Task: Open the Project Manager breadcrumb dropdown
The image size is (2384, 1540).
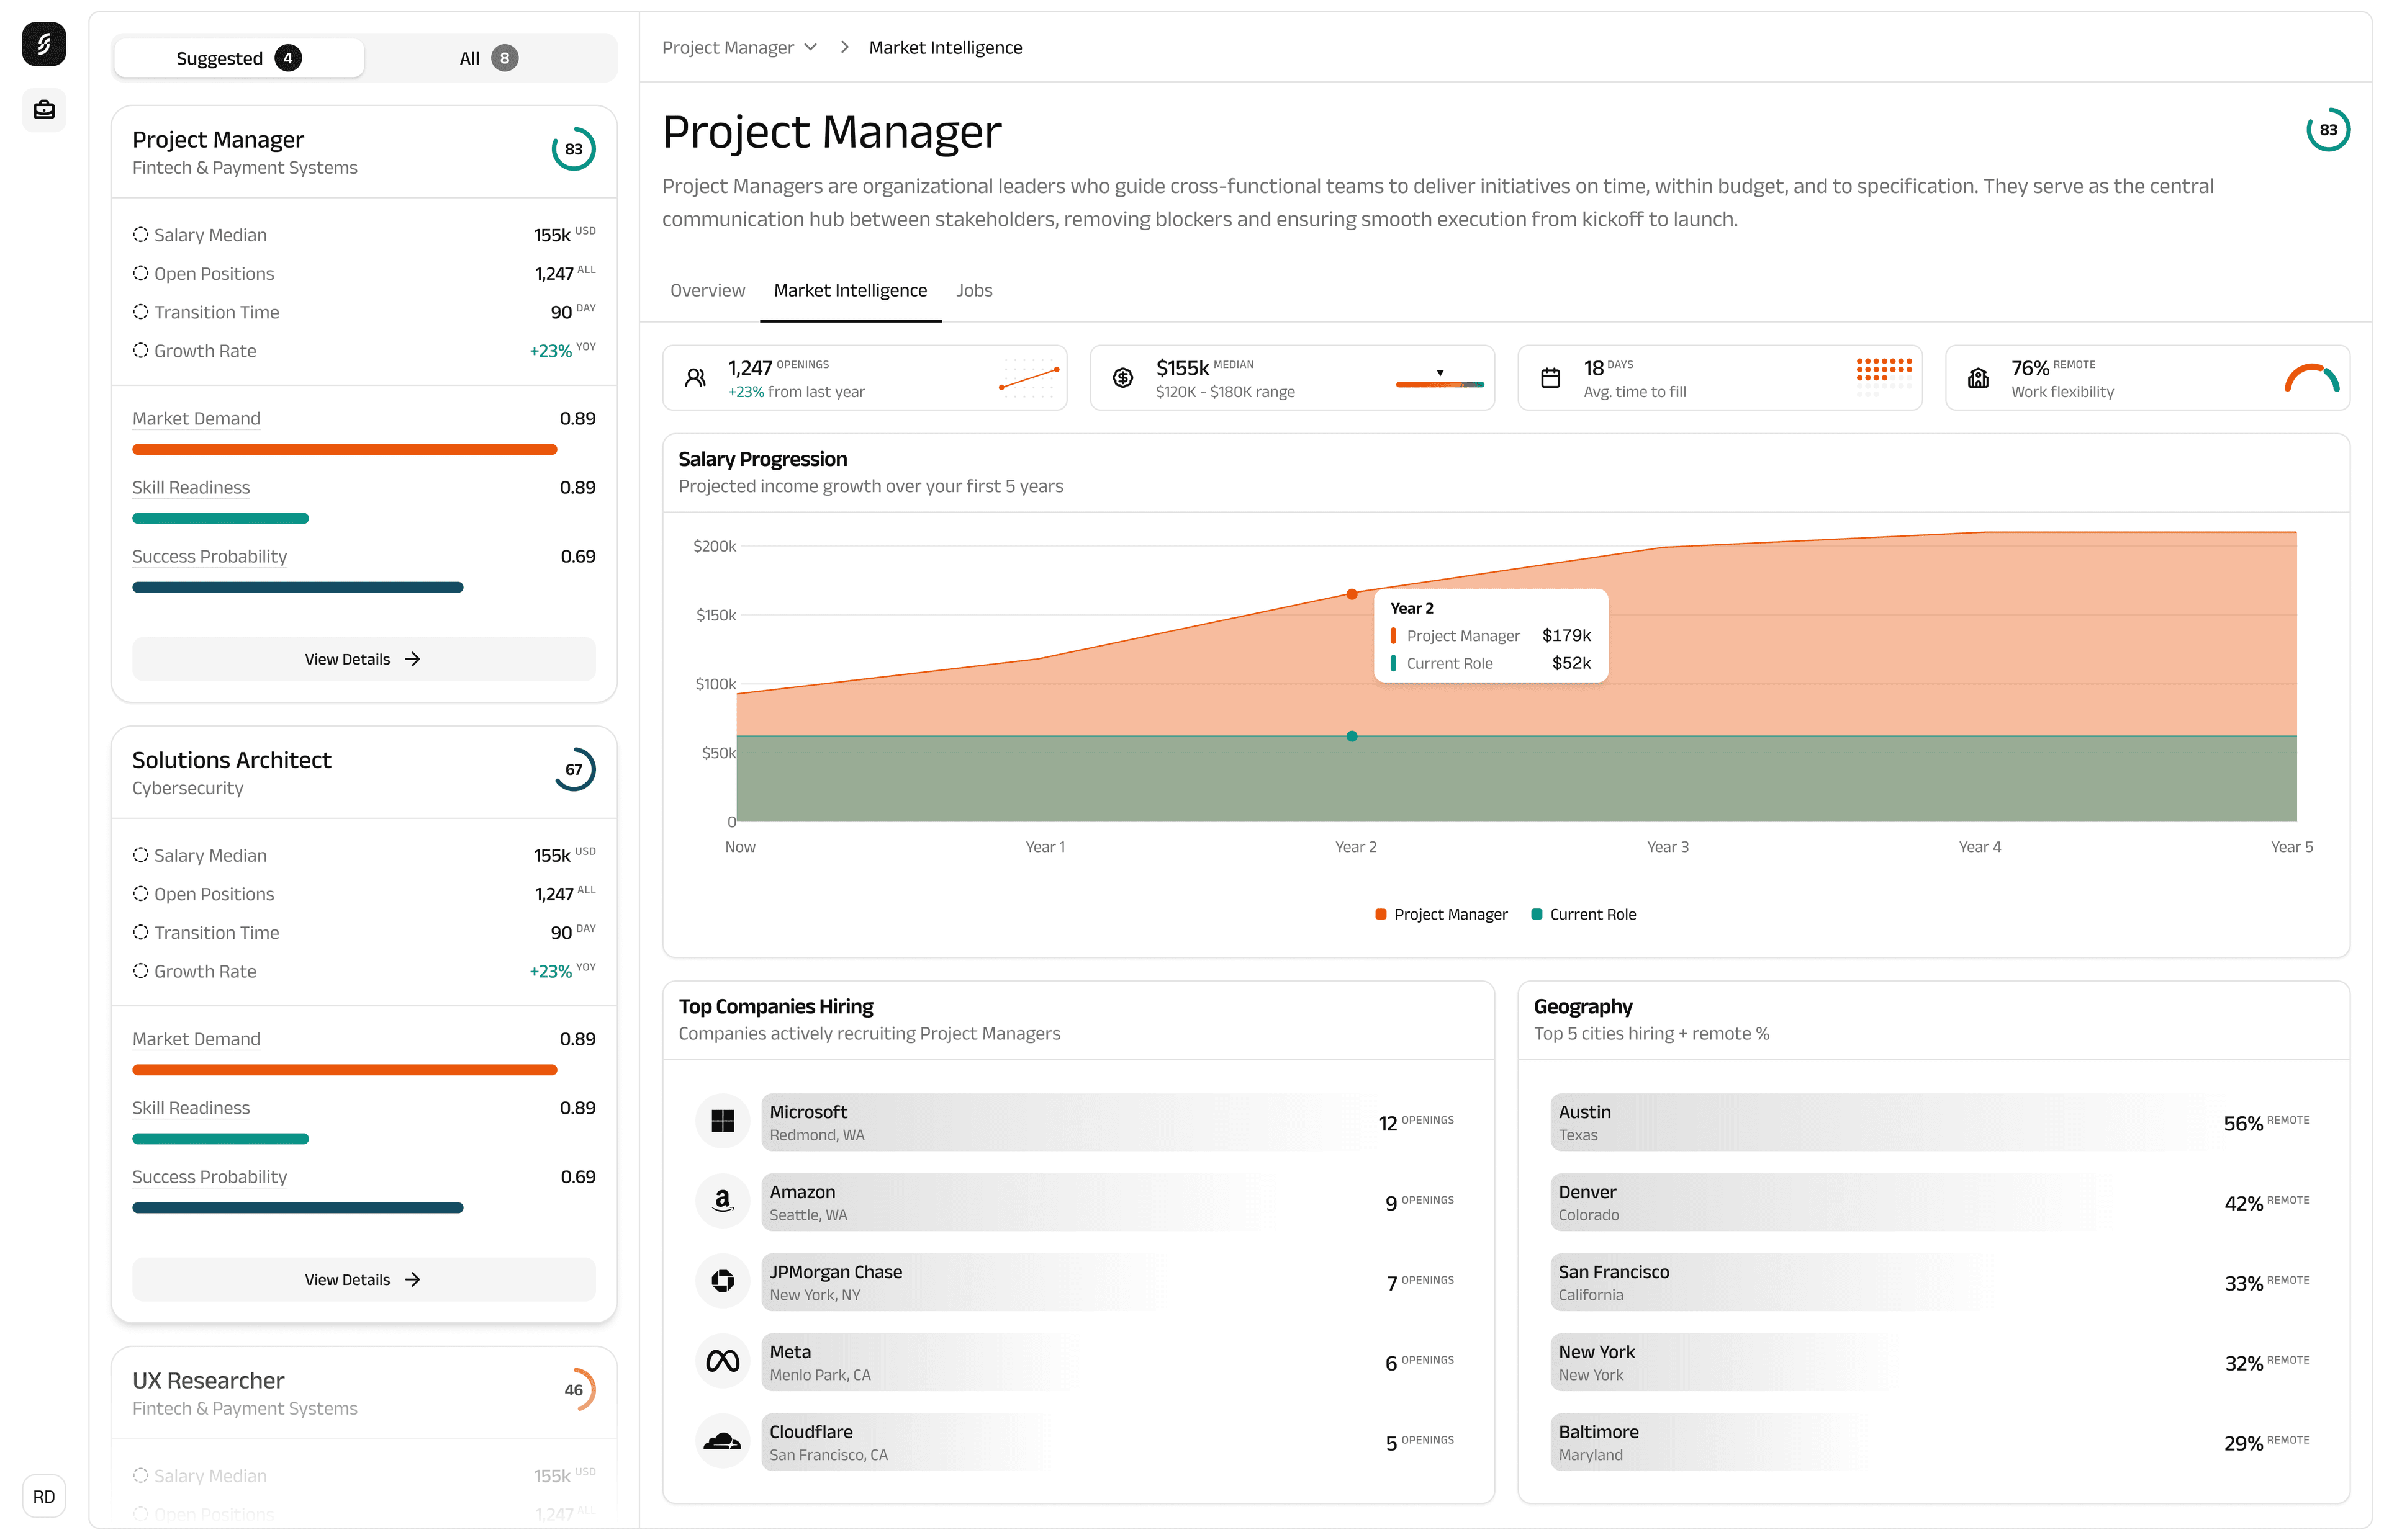Action: point(738,47)
